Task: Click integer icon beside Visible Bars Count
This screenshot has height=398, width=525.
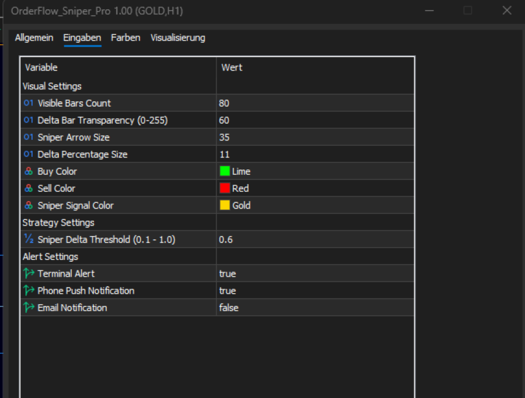Action: coord(29,103)
